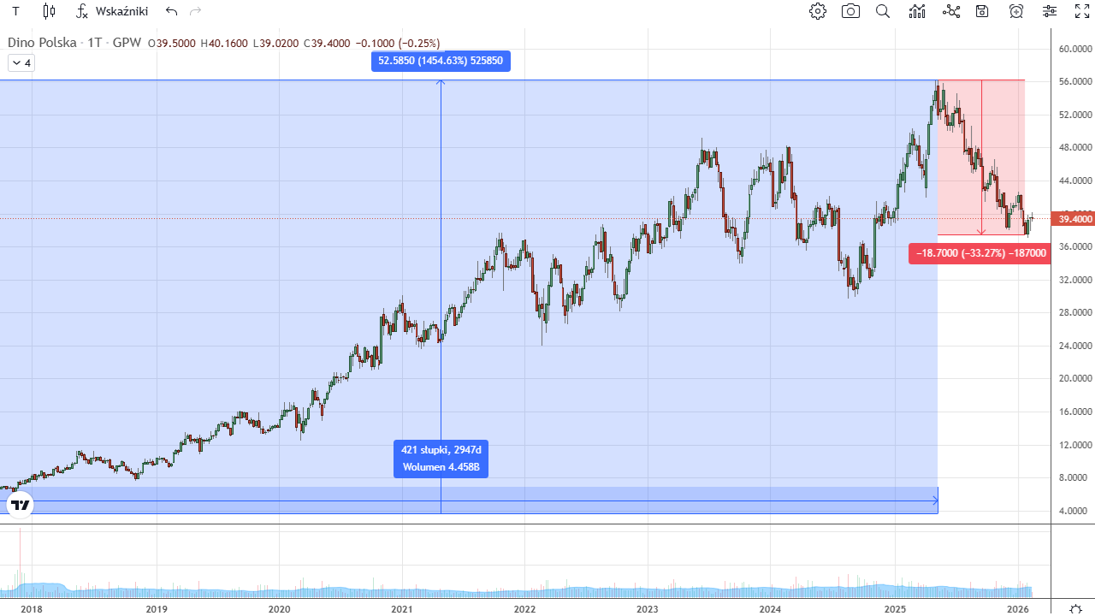Open the candlestick chart type menu
The height and width of the screenshot is (616, 1095).
coord(49,11)
